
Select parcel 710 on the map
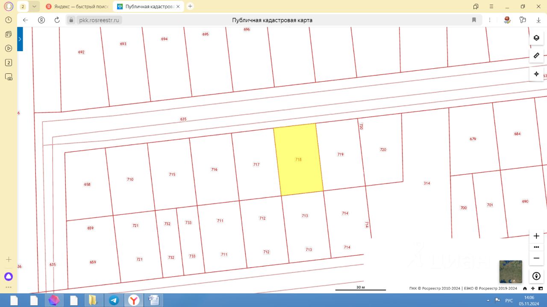coord(130,180)
